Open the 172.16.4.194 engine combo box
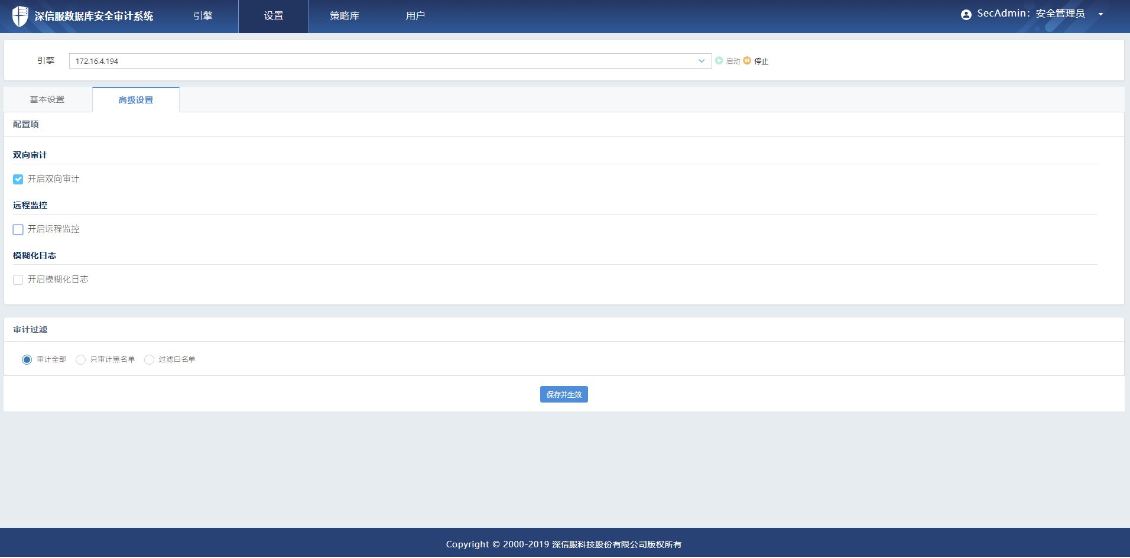This screenshot has height=558, width=1130. (384, 61)
